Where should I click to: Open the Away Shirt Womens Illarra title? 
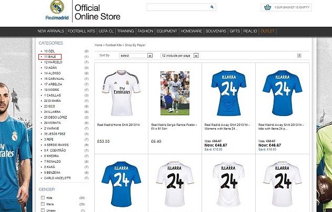[227, 126]
